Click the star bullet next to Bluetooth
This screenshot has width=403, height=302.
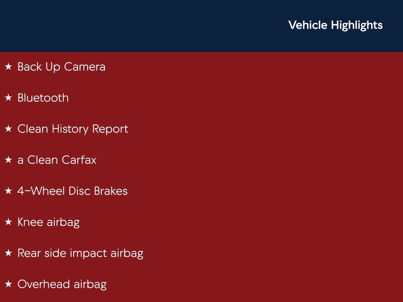pyautogui.click(x=8, y=98)
